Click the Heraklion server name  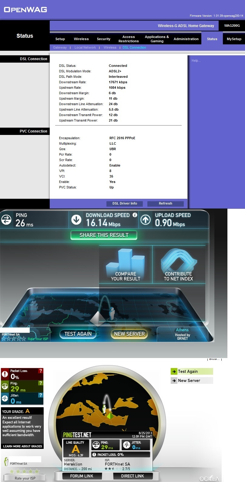[x=73, y=464]
